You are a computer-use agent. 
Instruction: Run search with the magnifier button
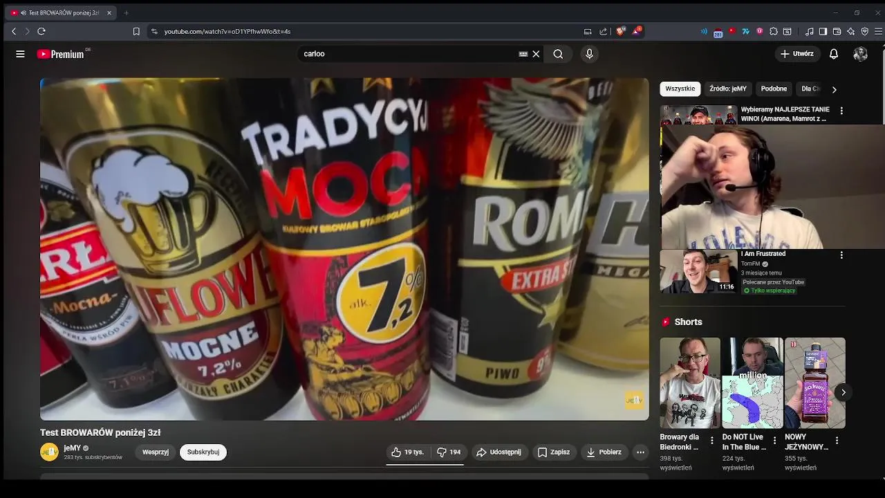click(x=558, y=54)
